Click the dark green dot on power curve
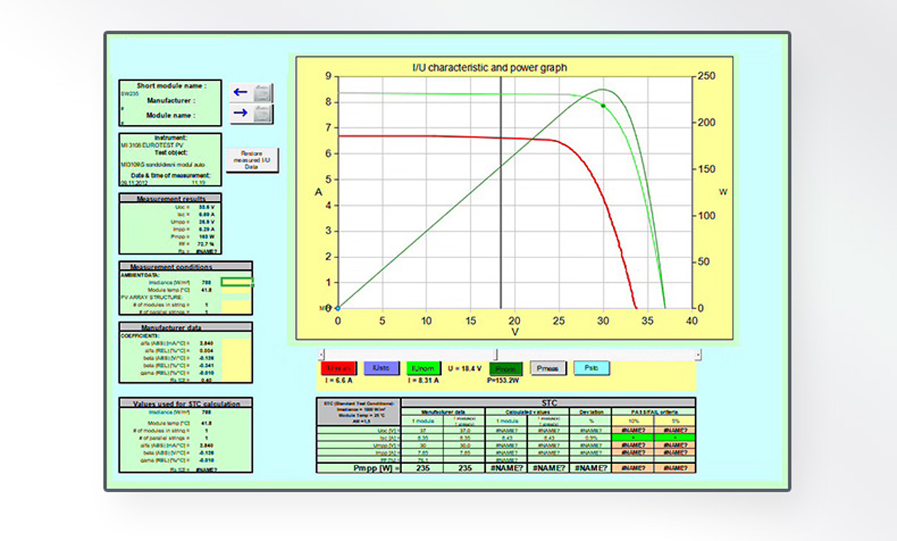The image size is (897, 541). pos(602,106)
